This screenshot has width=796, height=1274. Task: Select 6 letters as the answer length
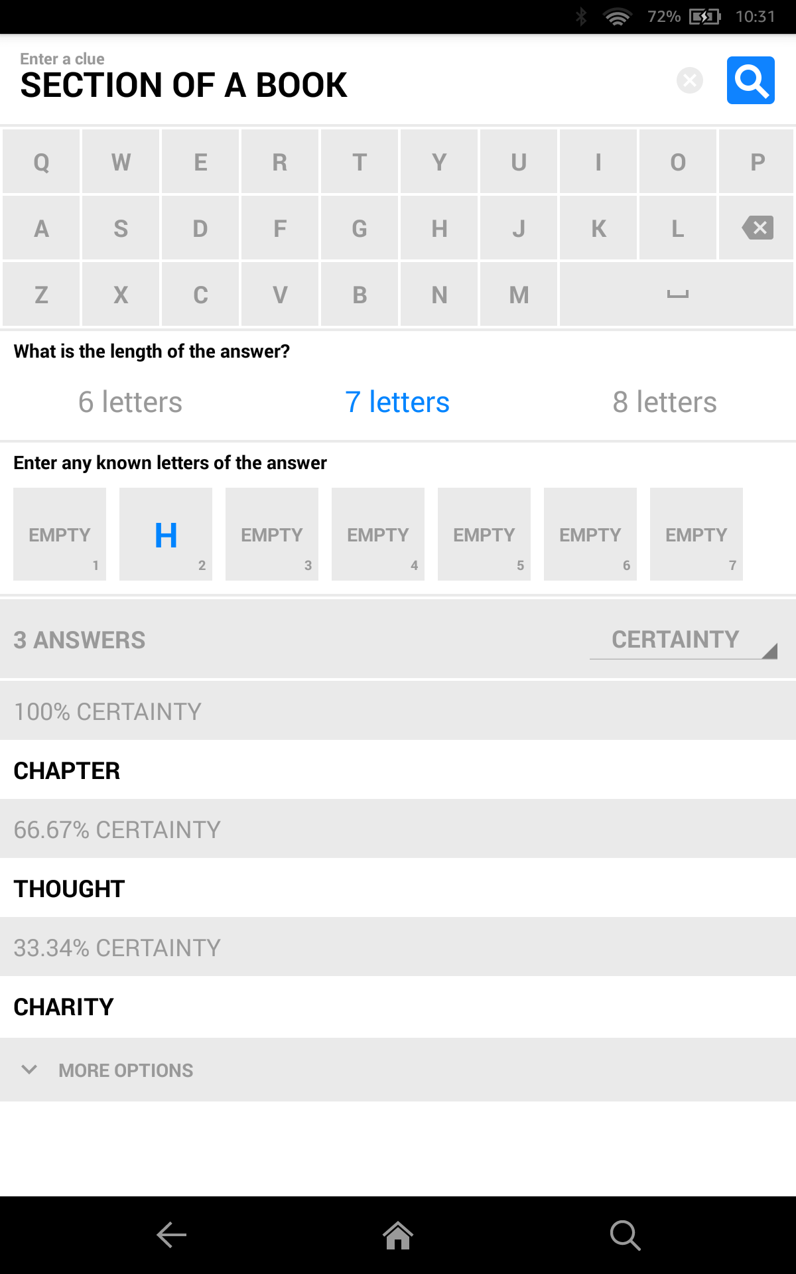point(131,401)
